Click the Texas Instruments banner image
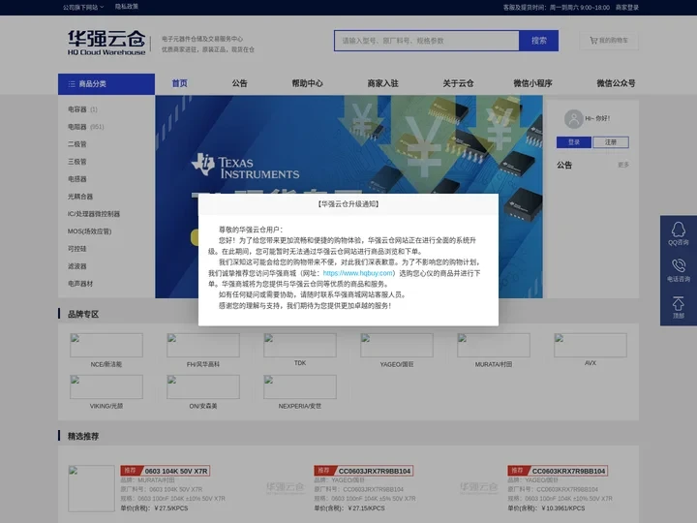 348,144
